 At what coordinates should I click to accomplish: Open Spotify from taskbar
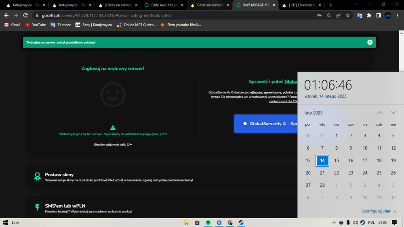208,223
